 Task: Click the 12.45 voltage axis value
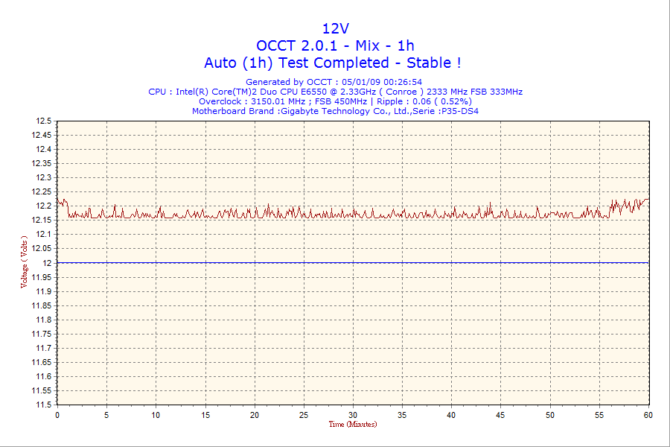tap(42, 135)
